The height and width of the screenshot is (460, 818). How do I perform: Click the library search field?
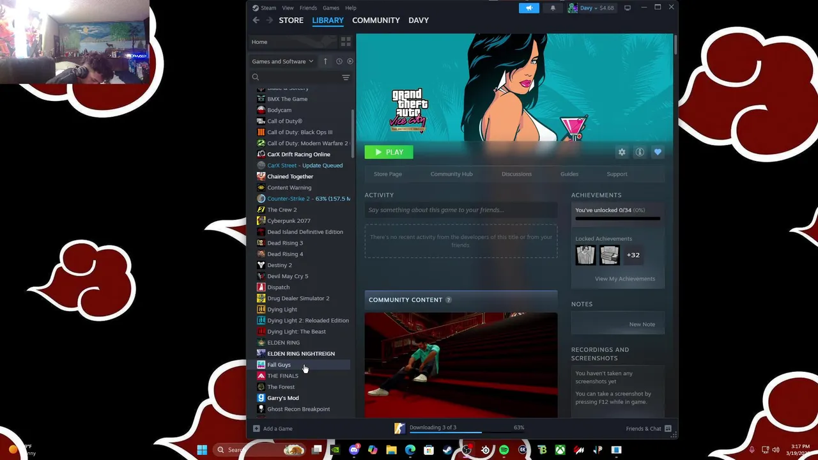(x=295, y=77)
